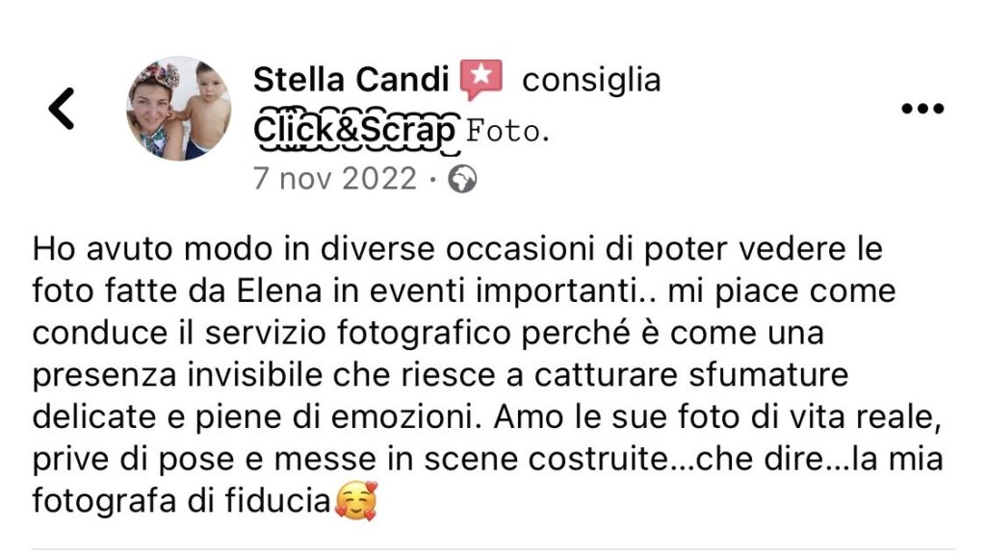Visit the Click&Scrap page link

coord(354,131)
